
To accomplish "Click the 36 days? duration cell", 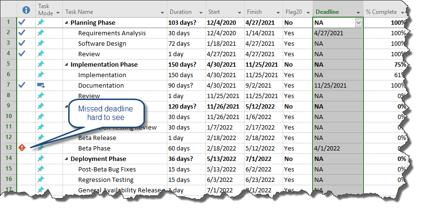I will (x=186, y=159).
